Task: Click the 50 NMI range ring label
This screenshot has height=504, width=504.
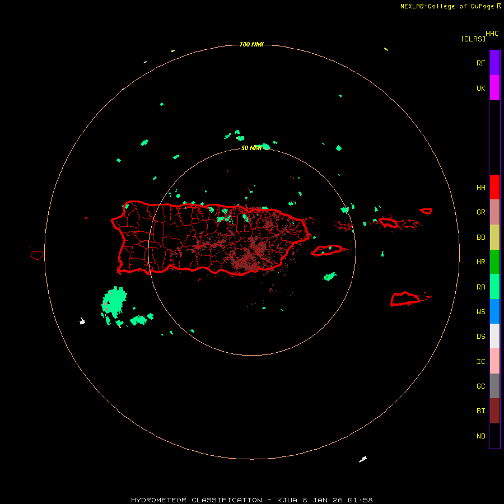Action: pyautogui.click(x=251, y=148)
